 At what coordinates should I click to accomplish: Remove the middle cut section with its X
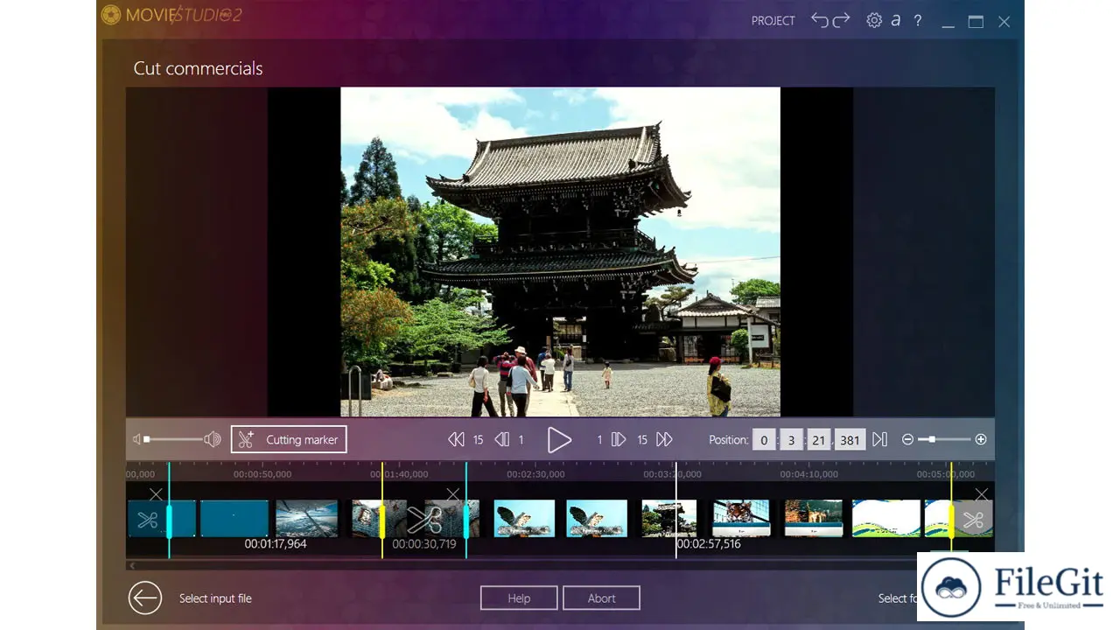(452, 494)
